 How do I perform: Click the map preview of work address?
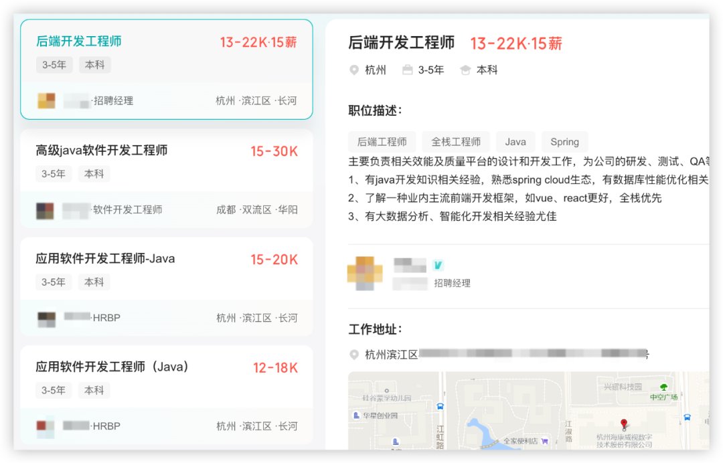click(x=528, y=411)
